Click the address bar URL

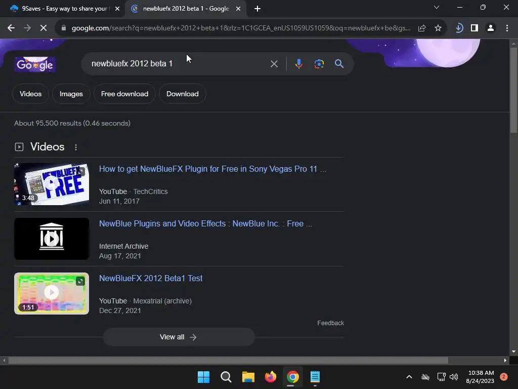[241, 28]
